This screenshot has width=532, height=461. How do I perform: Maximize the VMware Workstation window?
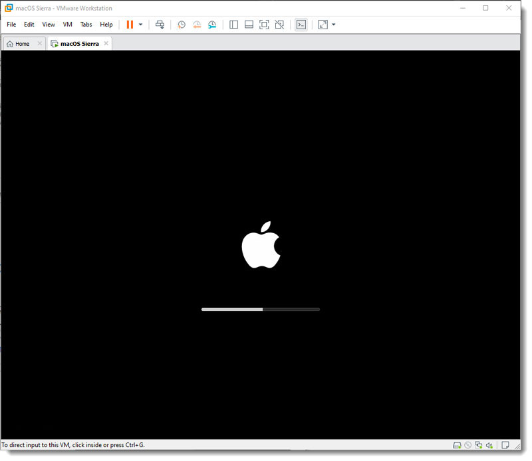pyautogui.click(x=485, y=8)
